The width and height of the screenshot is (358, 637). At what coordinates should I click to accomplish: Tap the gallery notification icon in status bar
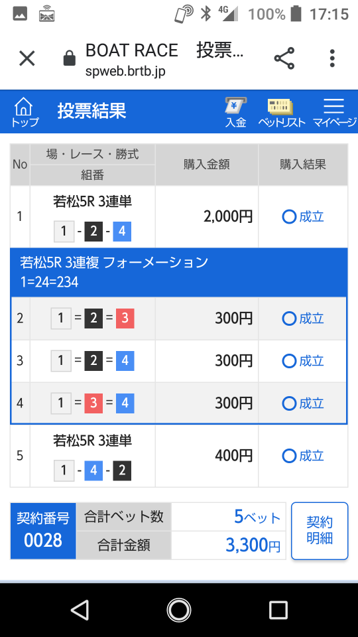pos(20,14)
